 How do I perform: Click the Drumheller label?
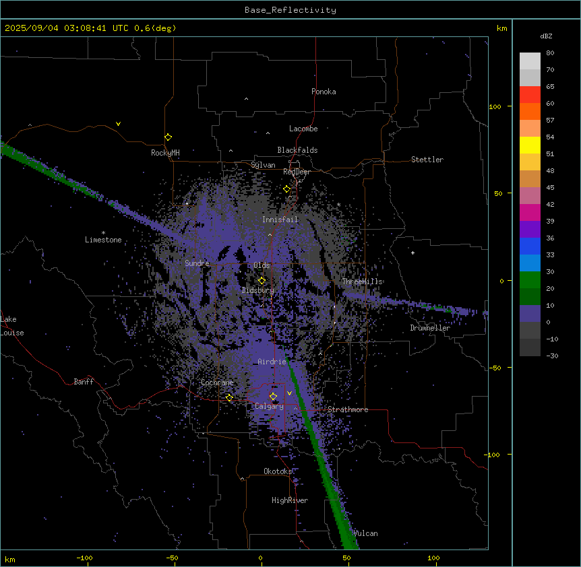coord(430,328)
